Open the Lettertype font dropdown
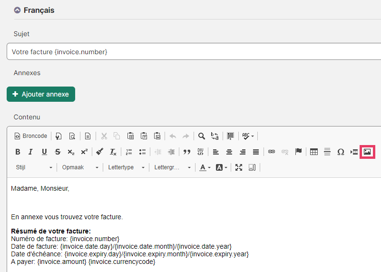Screen dimensions: 381x272 tap(126, 167)
